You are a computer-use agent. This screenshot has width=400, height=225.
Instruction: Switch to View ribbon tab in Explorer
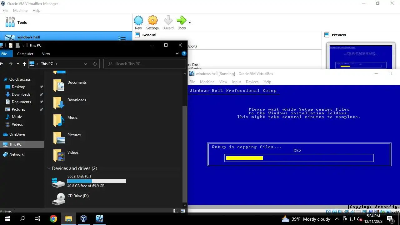(46, 54)
